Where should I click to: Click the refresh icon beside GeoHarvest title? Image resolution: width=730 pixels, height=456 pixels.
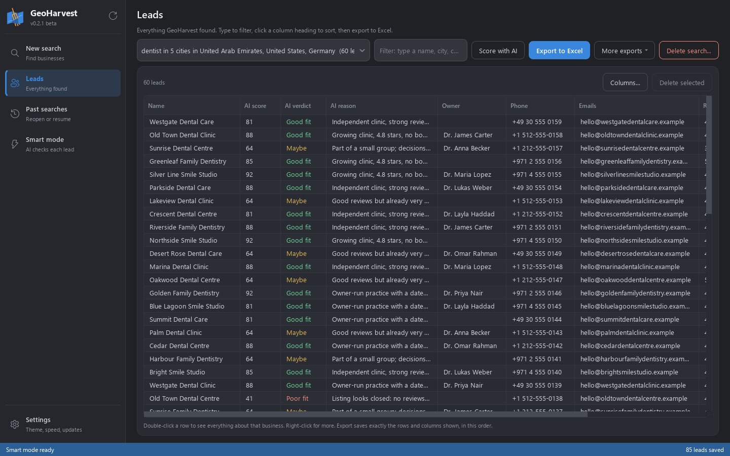point(113,16)
